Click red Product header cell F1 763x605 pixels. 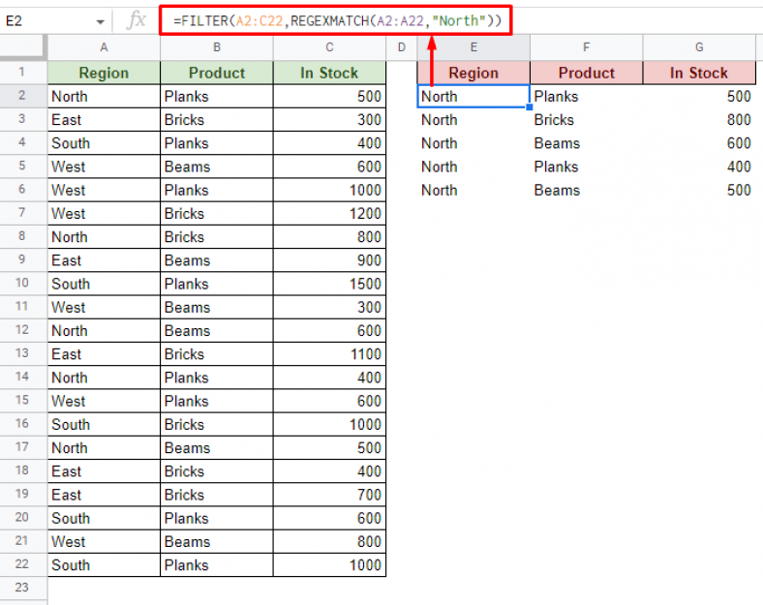[586, 73]
